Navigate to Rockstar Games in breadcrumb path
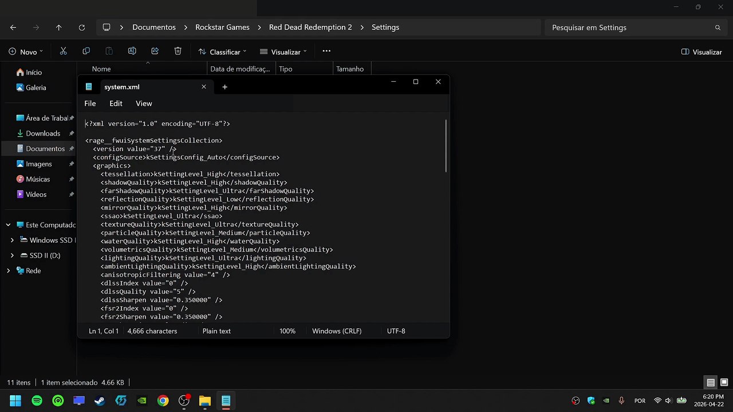The width and height of the screenshot is (733, 412). [222, 27]
